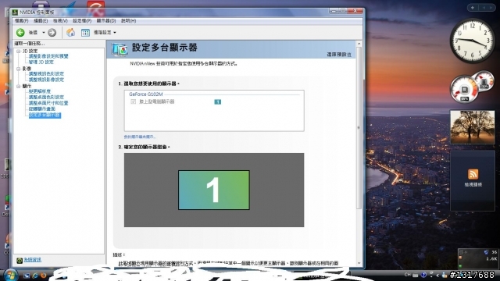Click the CH language indicator in taskbar

(x=408, y=275)
